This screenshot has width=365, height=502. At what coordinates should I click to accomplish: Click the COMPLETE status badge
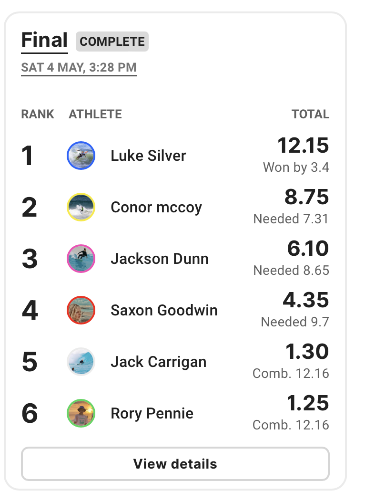pos(112,42)
